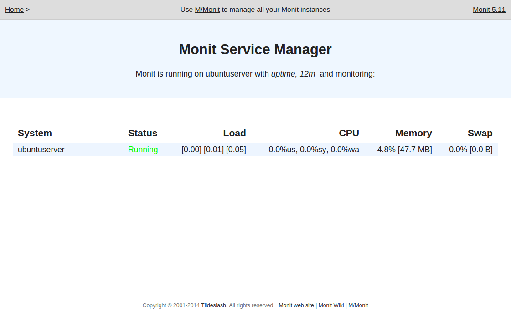Open the Home breadcrumb link
Screen dimensions: 511x320
(14, 10)
